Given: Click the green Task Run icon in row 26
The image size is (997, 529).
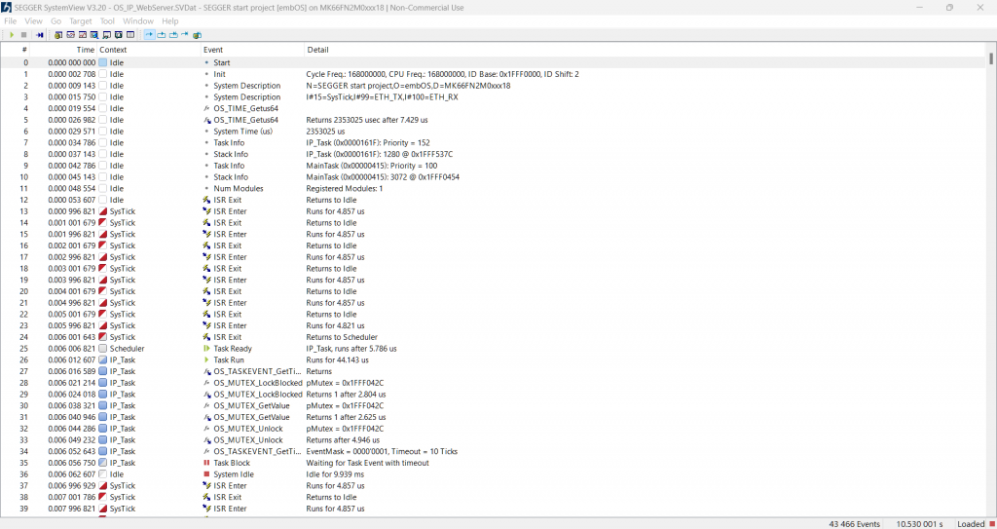Looking at the screenshot, I should 206,360.
